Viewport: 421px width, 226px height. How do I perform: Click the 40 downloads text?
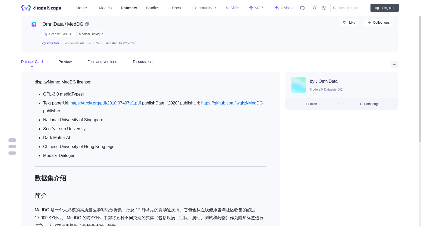pyautogui.click(x=75, y=43)
